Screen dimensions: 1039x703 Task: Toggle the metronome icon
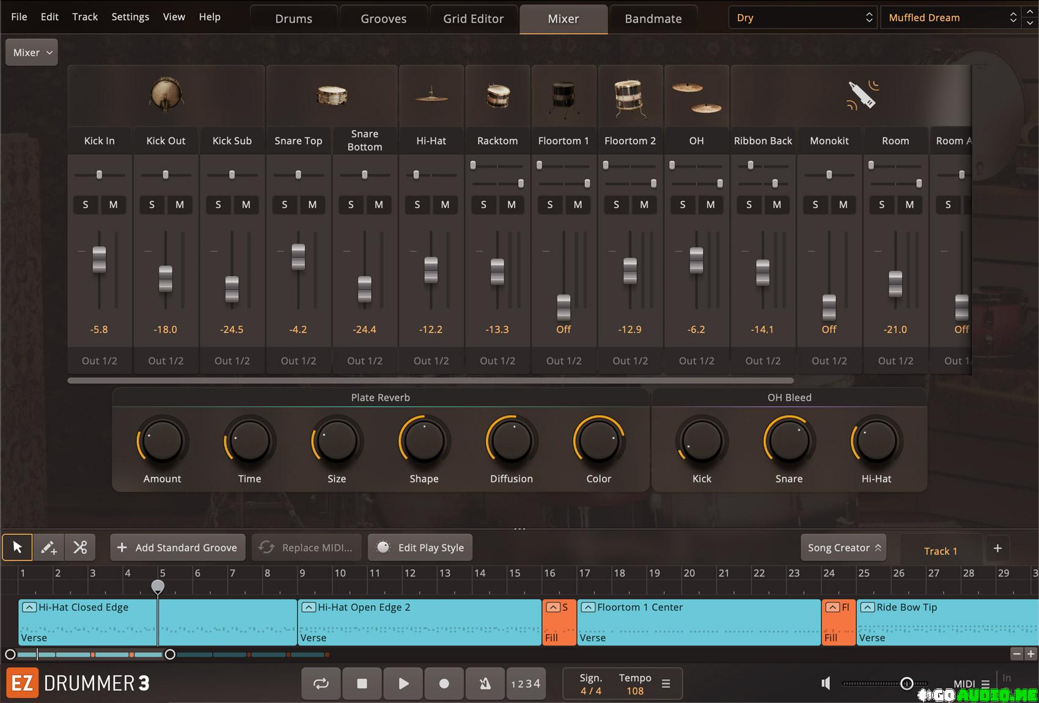[485, 683]
